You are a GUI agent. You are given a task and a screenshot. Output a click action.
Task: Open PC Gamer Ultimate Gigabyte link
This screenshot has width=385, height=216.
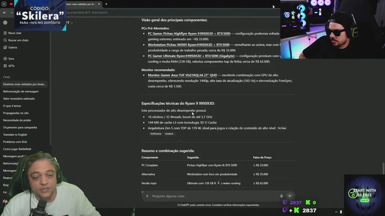(191, 56)
